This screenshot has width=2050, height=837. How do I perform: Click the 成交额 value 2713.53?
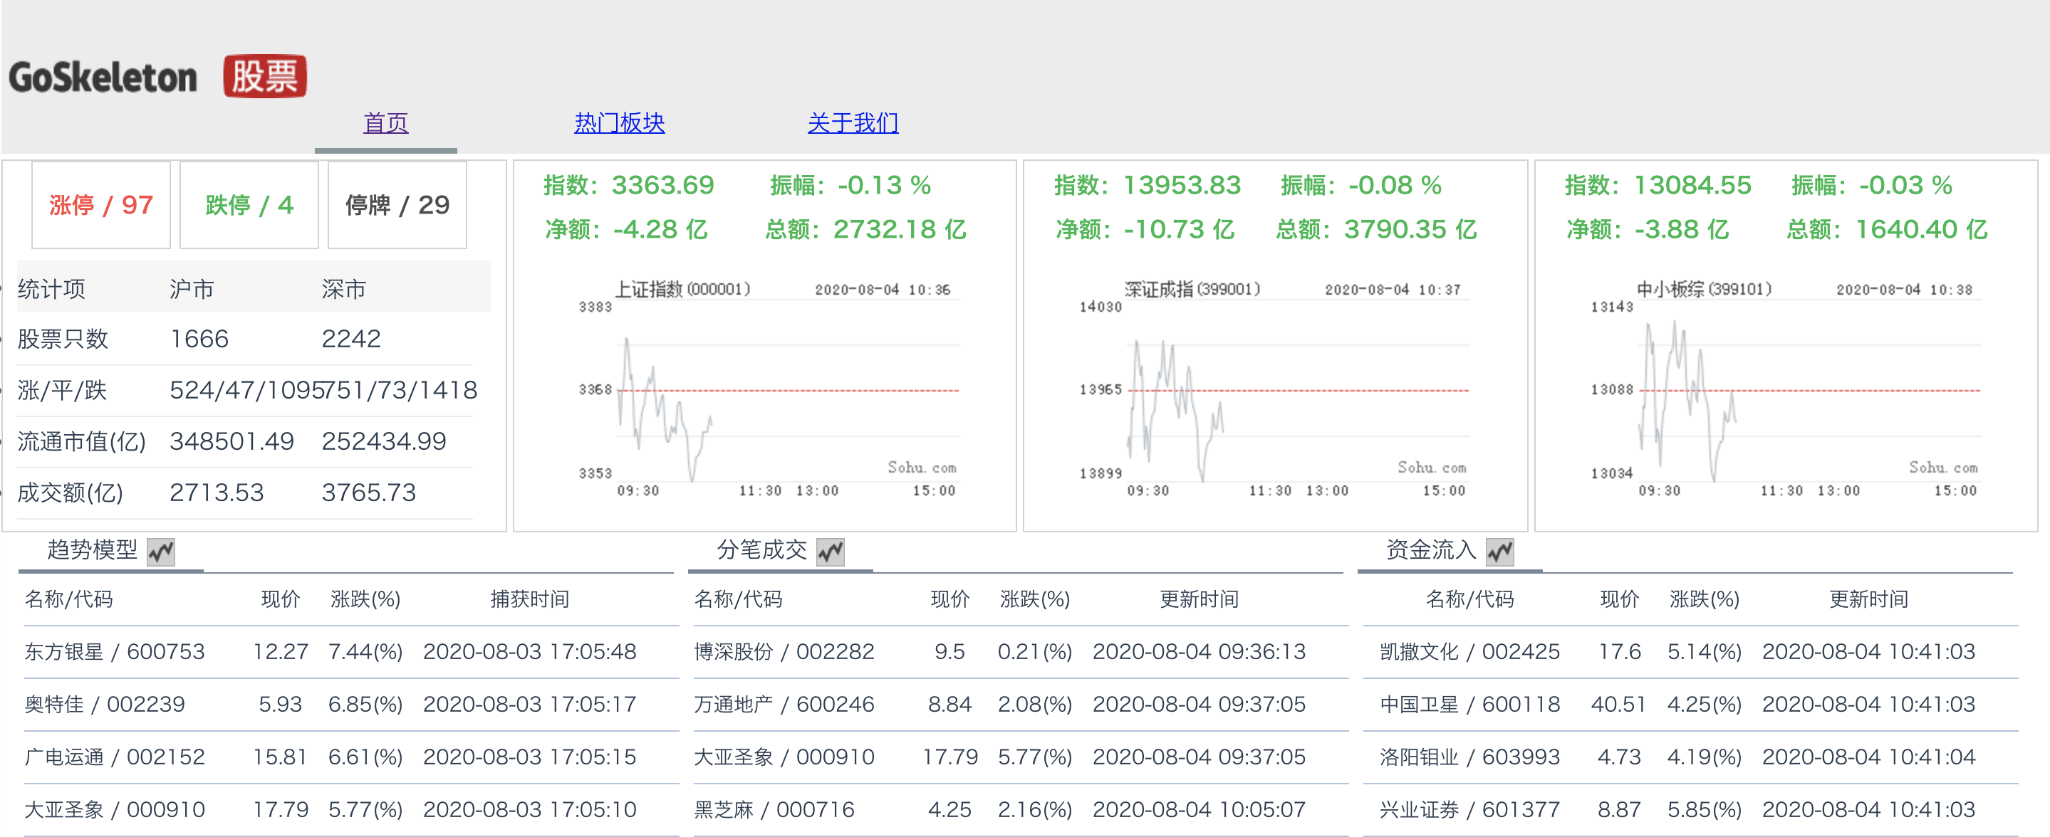click(x=217, y=493)
